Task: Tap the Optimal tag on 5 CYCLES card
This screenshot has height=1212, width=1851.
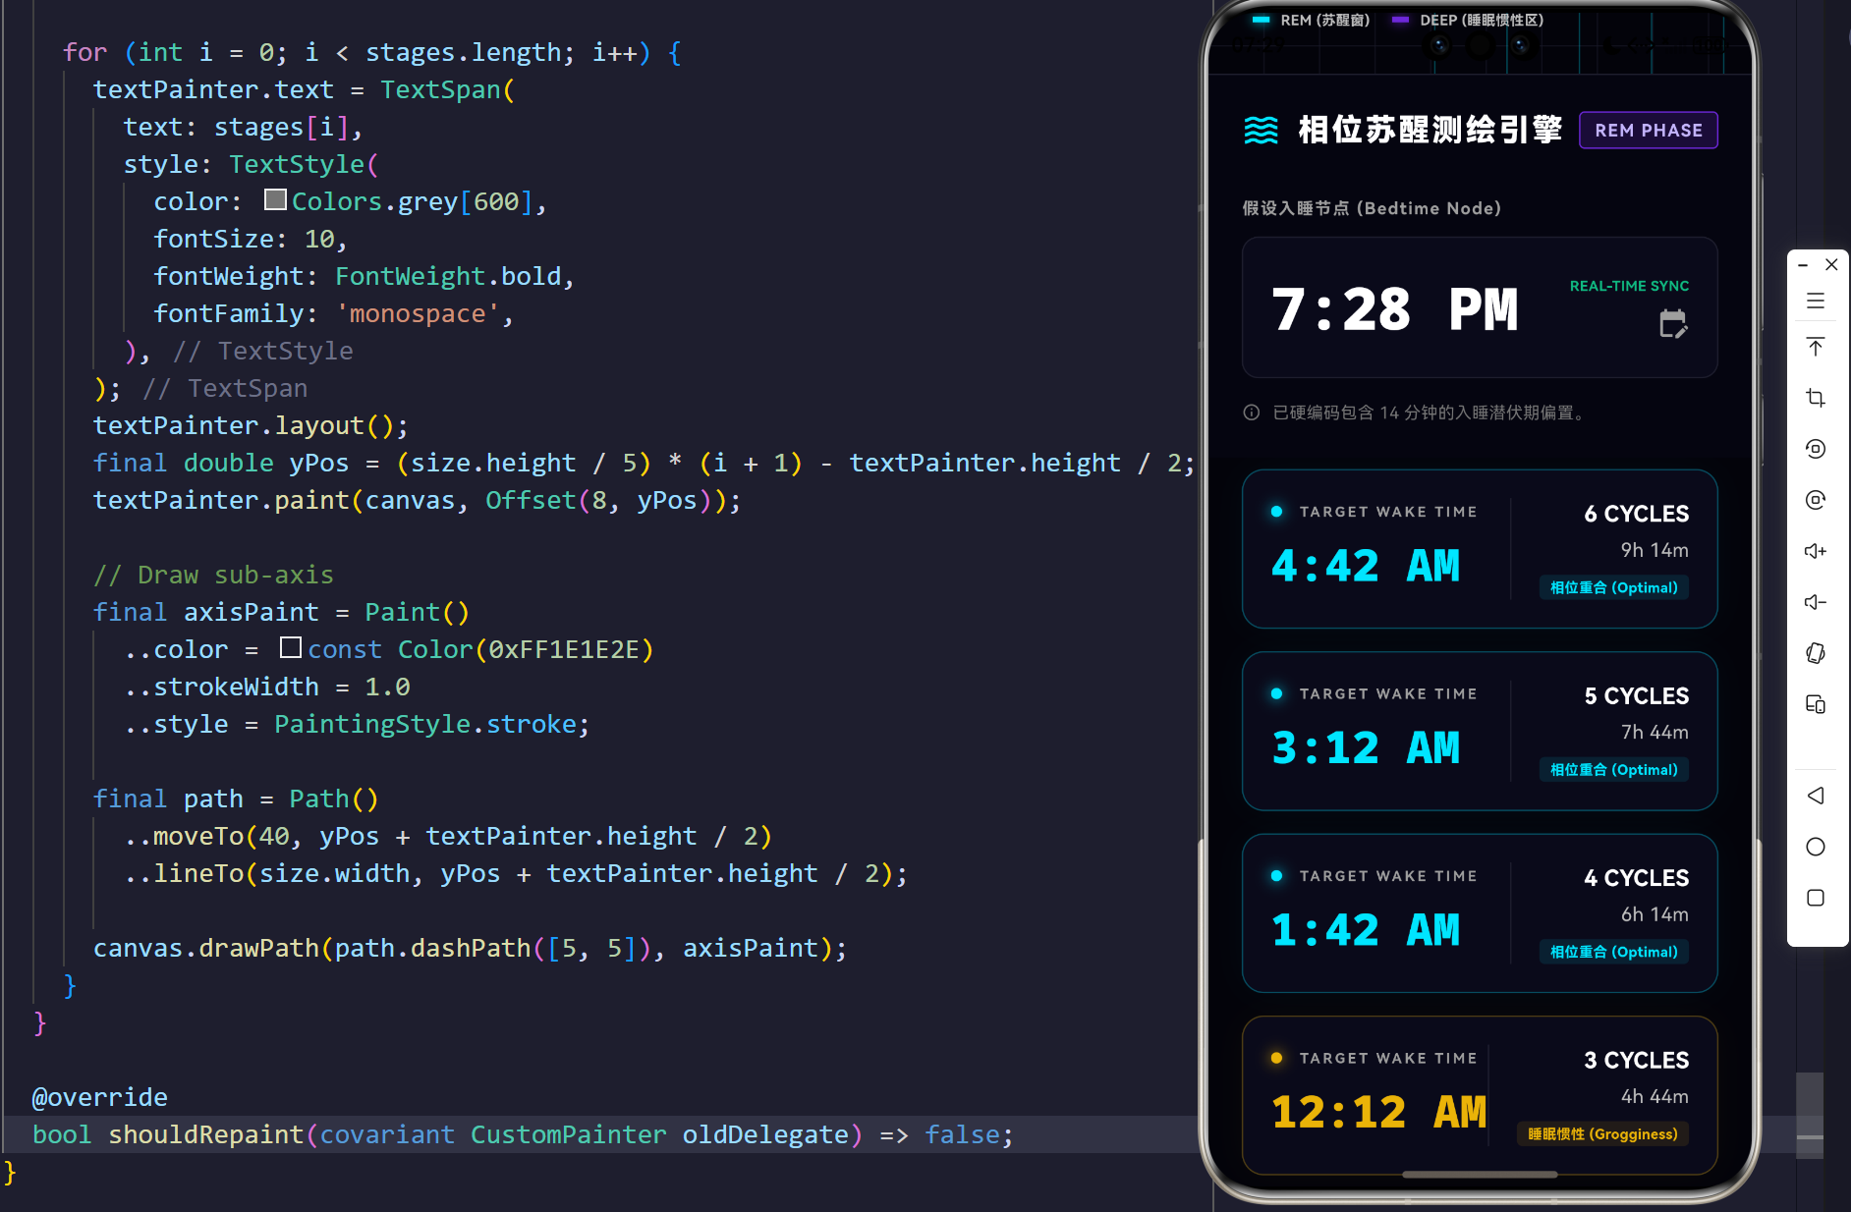Action: coord(1614,769)
